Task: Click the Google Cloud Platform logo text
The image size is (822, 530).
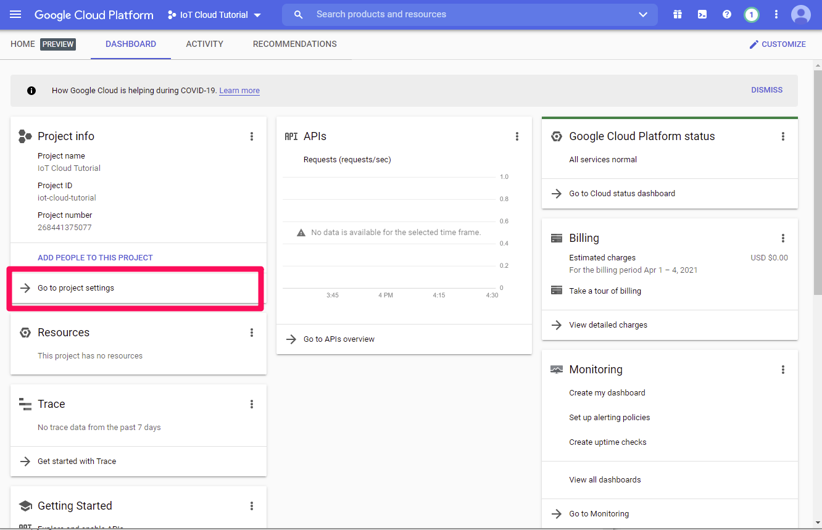Action: tap(94, 15)
